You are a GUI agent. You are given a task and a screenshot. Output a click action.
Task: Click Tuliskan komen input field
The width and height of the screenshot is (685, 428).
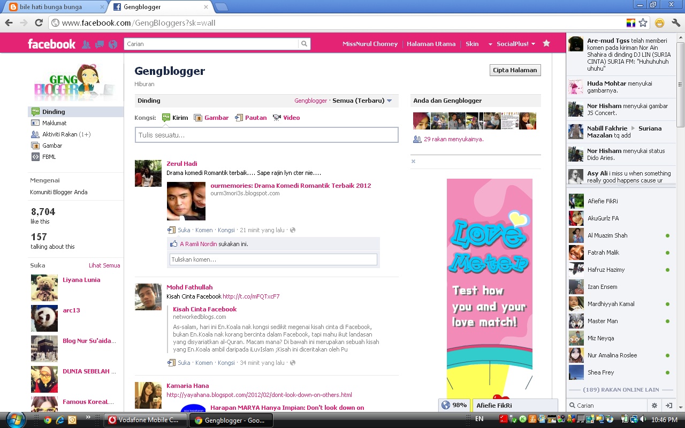(x=273, y=259)
